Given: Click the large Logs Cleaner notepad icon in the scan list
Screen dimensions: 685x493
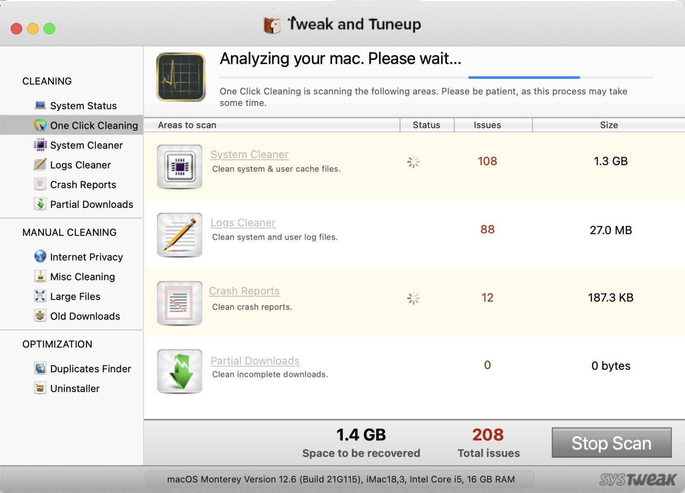Looking at the screenshot, I should (180, 235).
